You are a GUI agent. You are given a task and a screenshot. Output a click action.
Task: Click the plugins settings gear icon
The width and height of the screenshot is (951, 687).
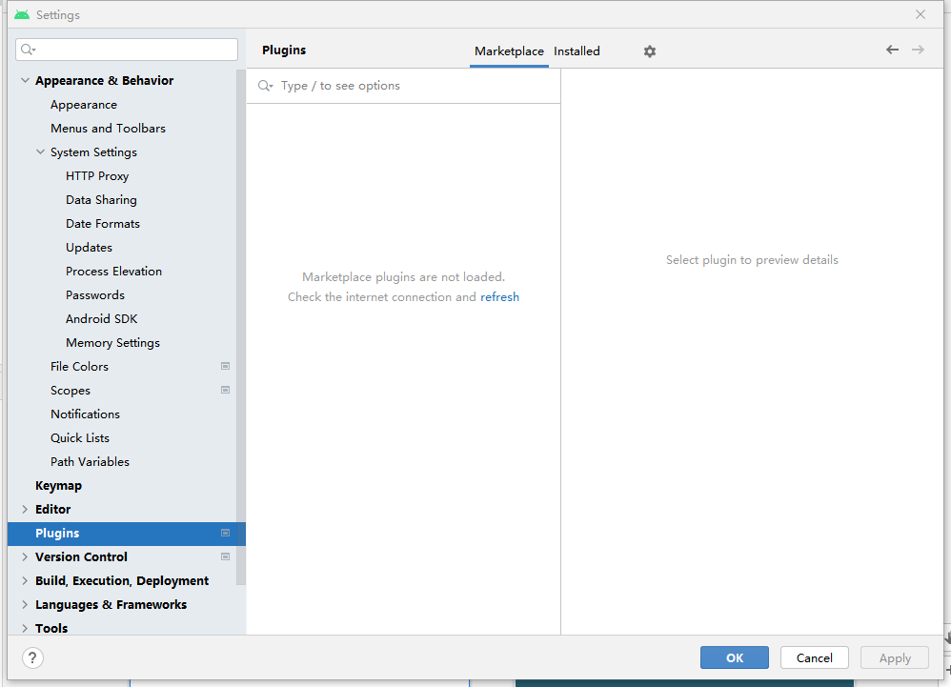(650, 51)
